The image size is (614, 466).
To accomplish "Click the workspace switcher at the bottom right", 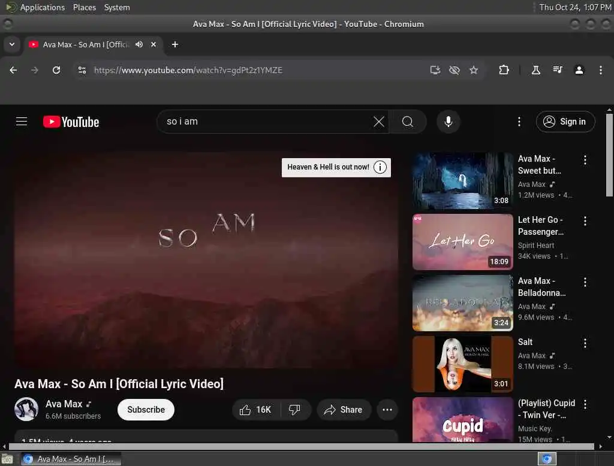I will pos(547,459).
